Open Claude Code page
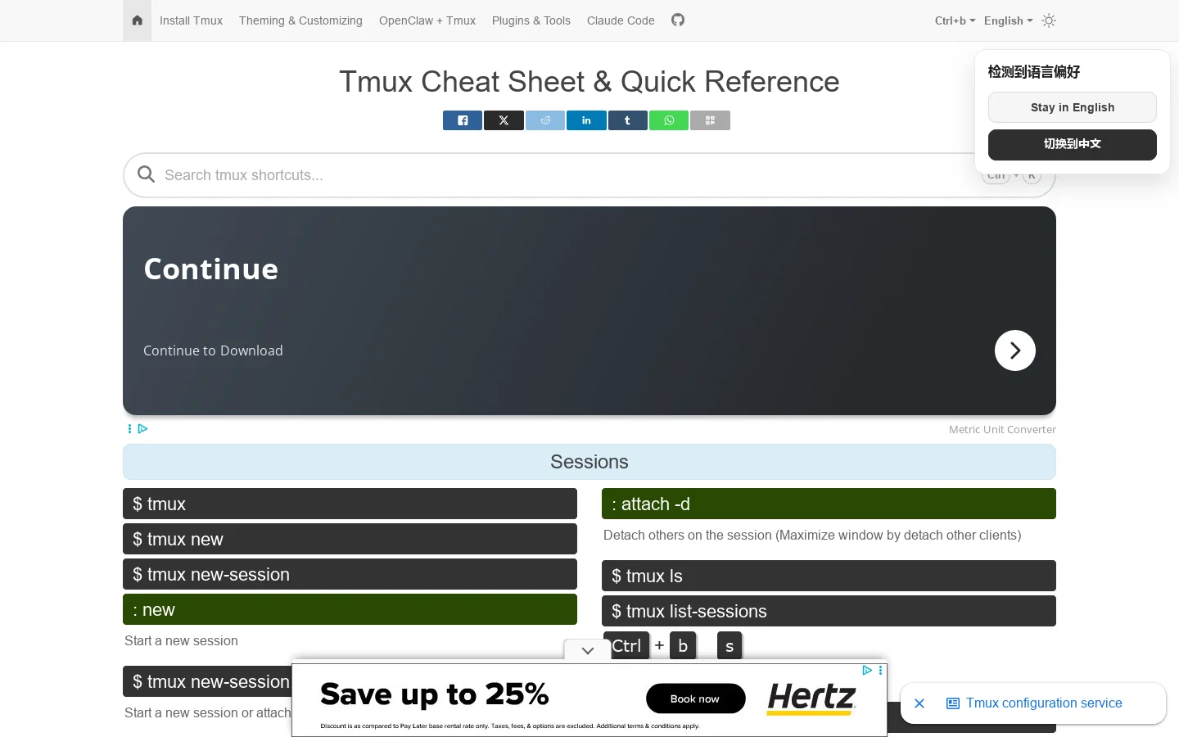Viewport: 1179px width, 737px height. (x=621, y=20)
